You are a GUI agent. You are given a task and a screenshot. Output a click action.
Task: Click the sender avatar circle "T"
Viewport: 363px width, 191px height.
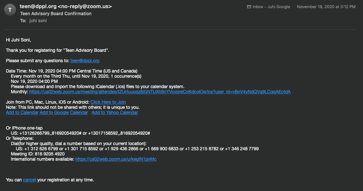click(x=10, y=10)
